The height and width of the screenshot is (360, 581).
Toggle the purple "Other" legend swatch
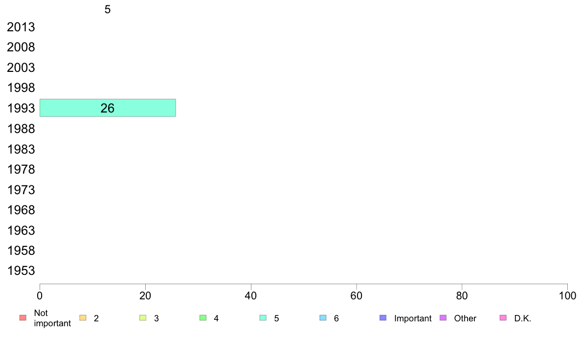coord(443,318)
